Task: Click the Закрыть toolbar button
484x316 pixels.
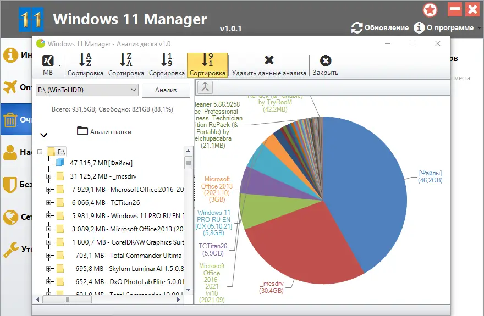Action: (x=326, y=65)
